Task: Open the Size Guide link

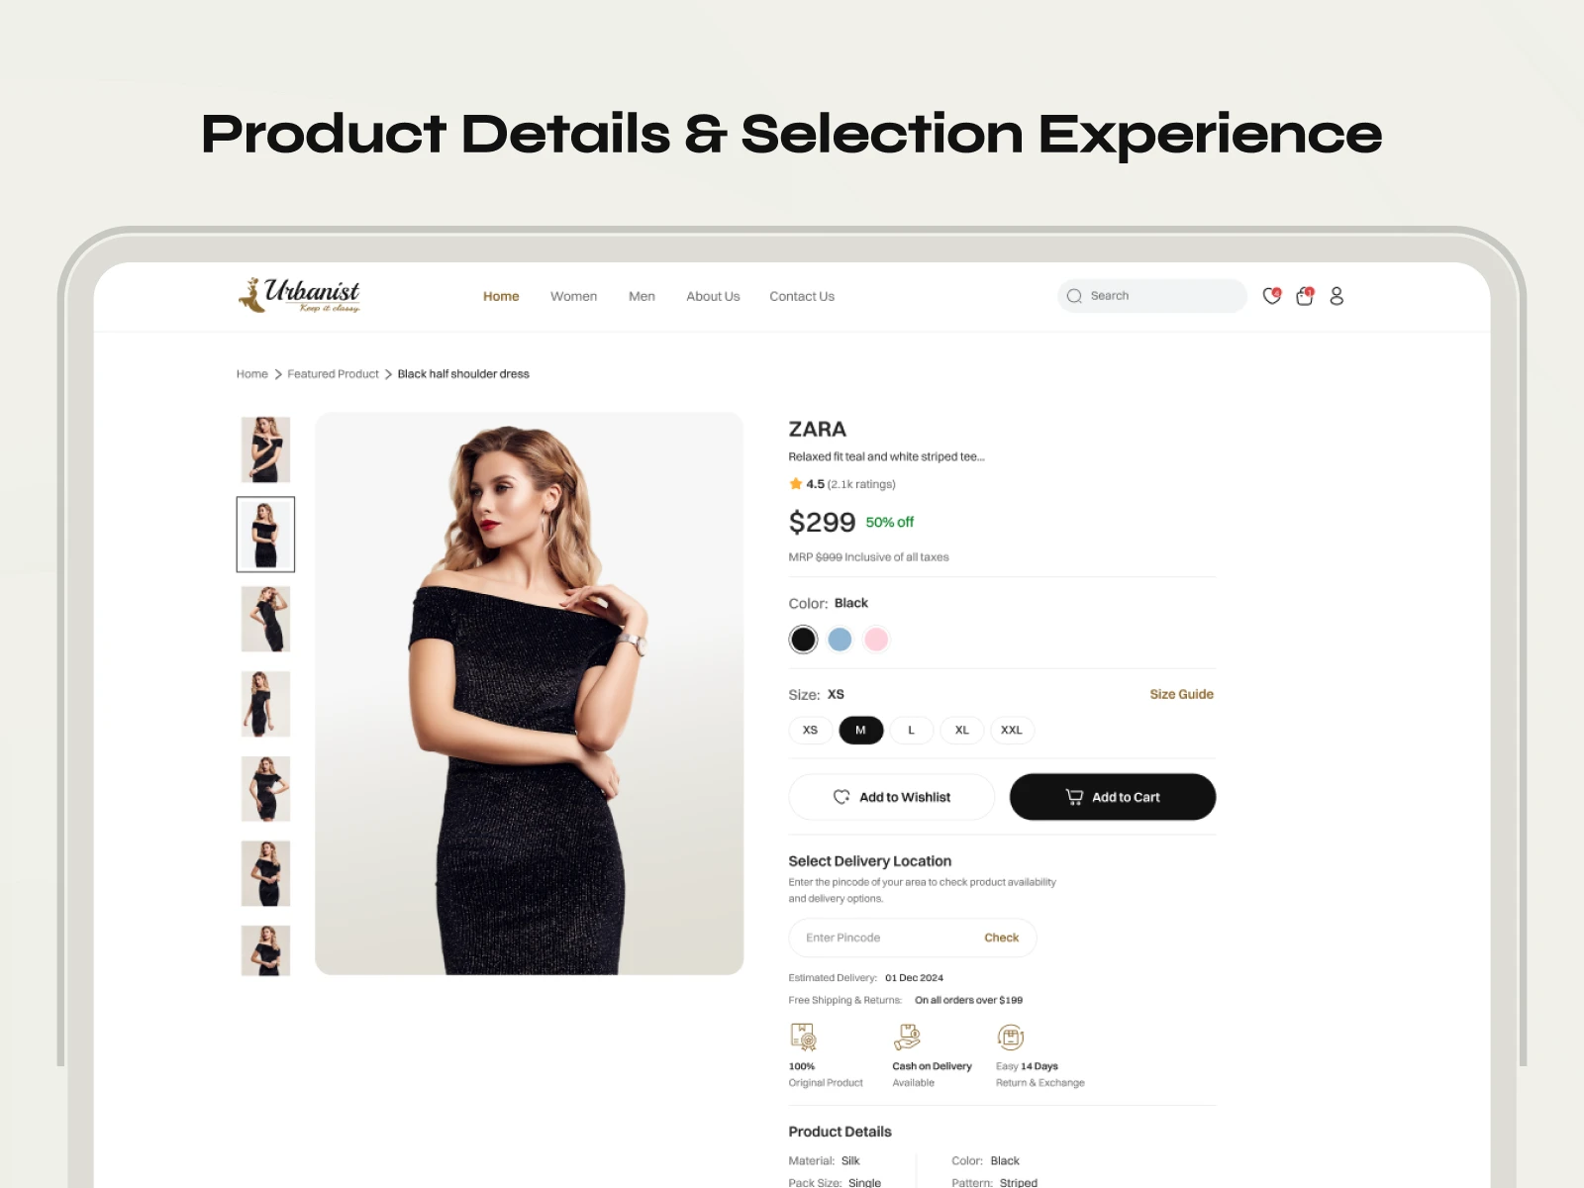Action: (x=1181, y=694)
